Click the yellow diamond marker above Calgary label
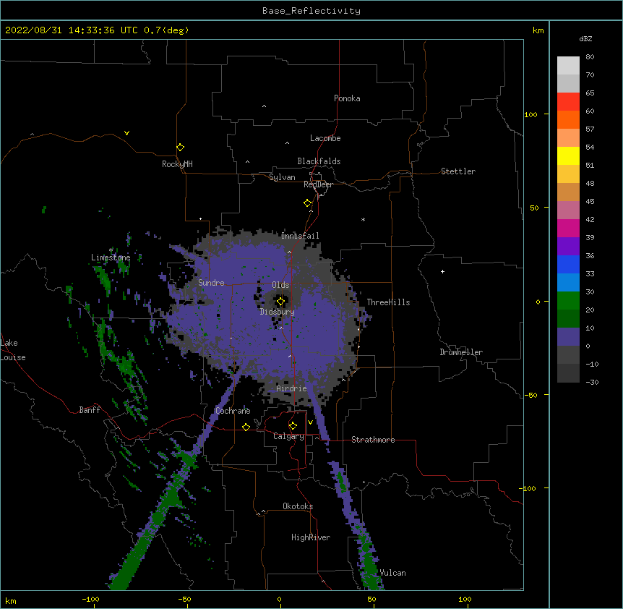This screenshot has height=609, width=623. tap(293, 426)
